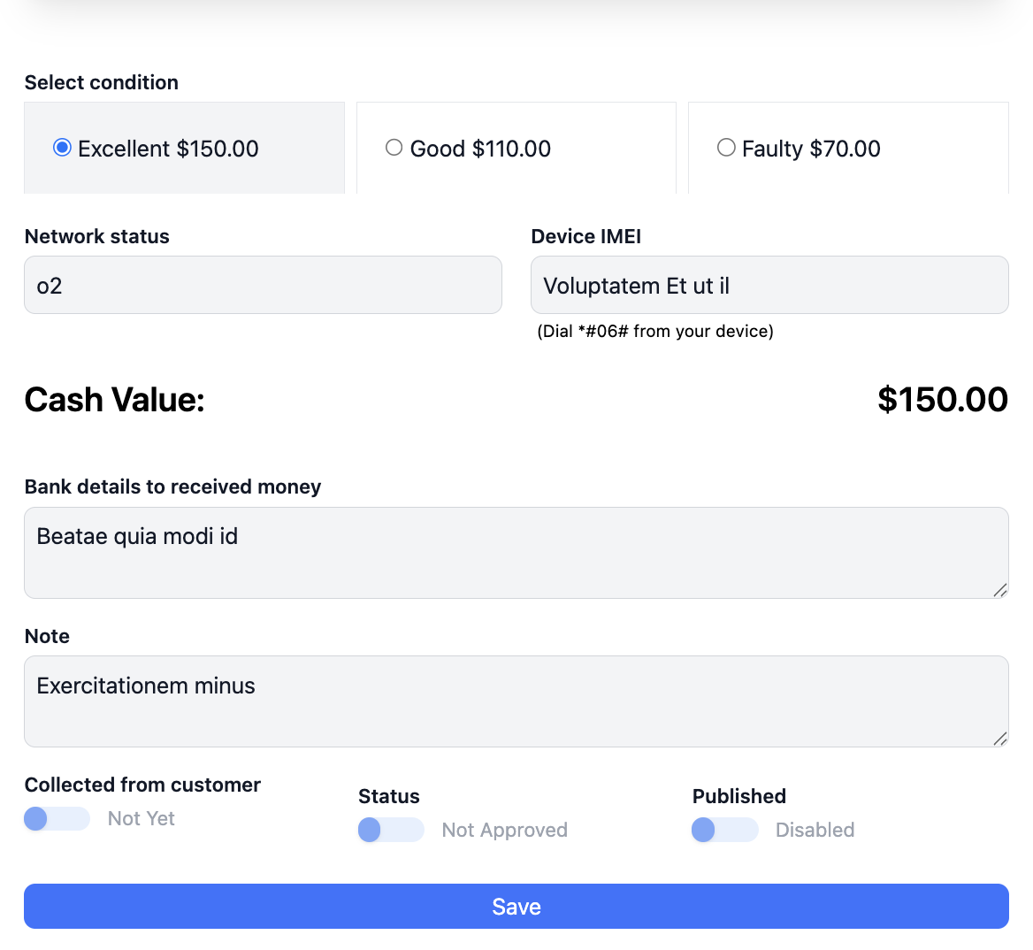The height and width of the screenshot is (950, 1033).
Task: Click the Note textarea resize handle
Action: pyautogui.click(x=1000, y=739)
